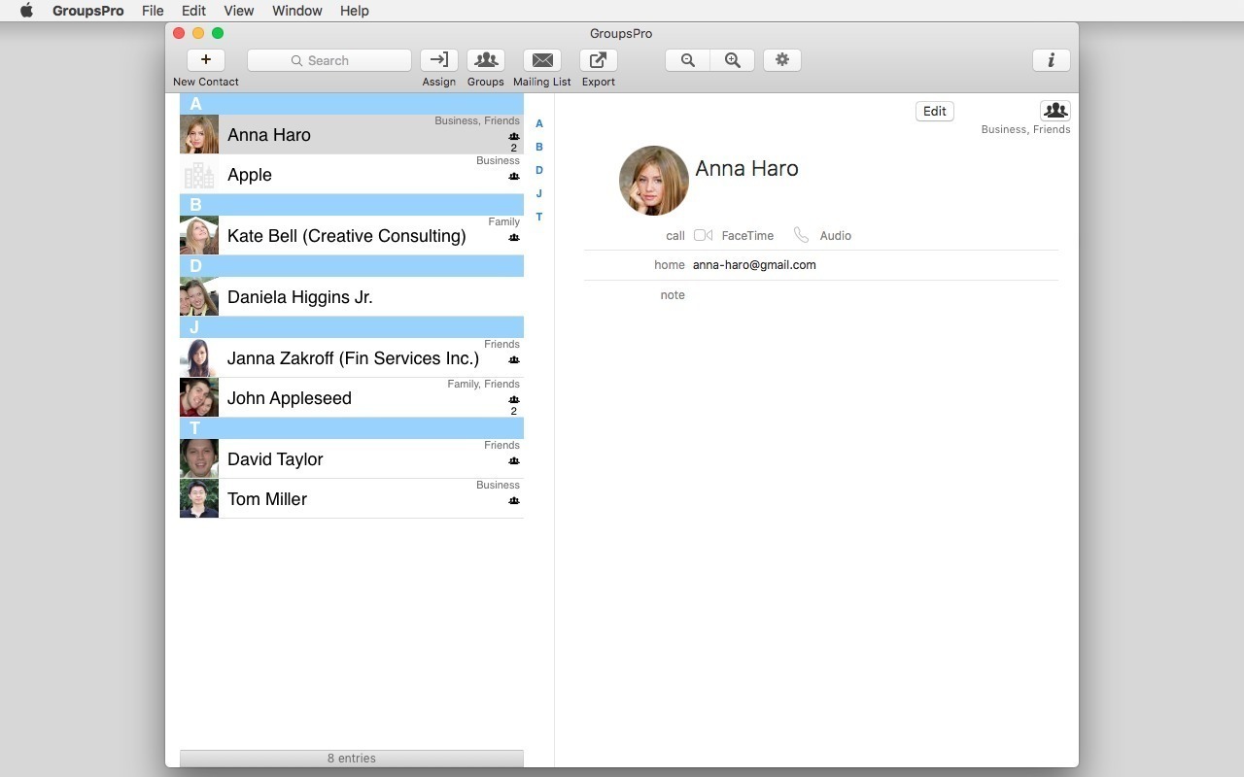Start a FaceTime video call
Screen dimensions: 1244x777
(x=704, y=235)
